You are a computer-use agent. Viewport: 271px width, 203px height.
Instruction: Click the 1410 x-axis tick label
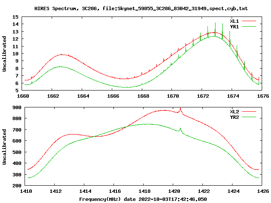[x=26, y=191]
